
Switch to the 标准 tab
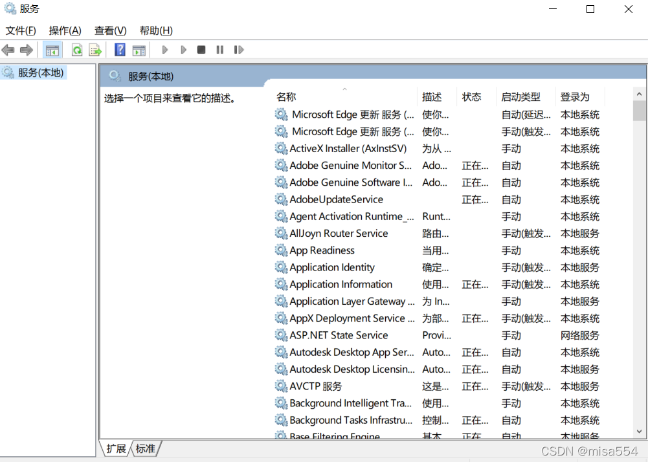(x=146, y=449)
